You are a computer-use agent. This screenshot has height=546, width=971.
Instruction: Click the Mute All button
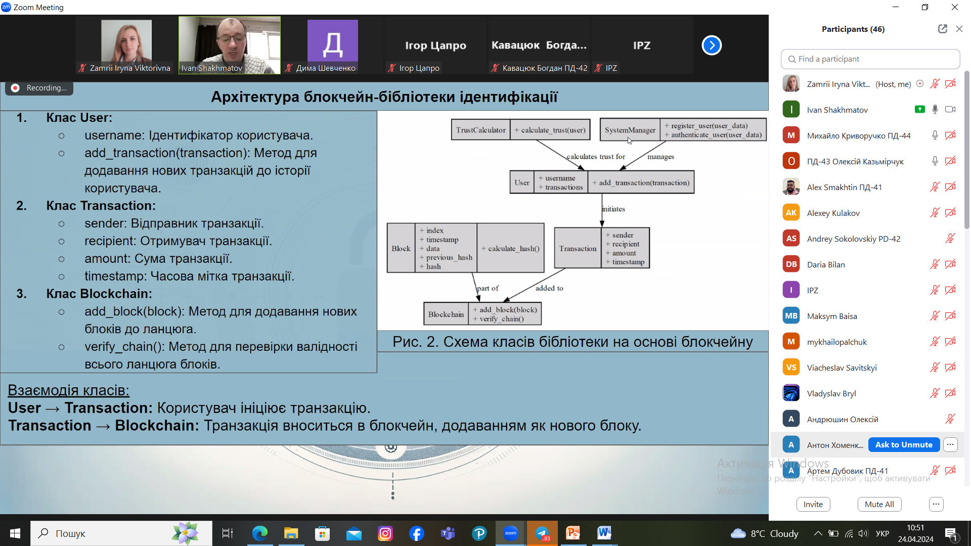pyautogui.click(x=879, y=504)
